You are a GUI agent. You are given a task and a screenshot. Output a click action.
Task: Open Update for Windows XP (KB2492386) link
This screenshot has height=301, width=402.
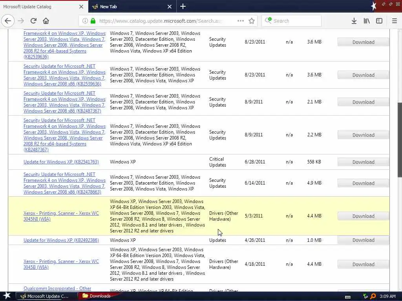click(x=61, y=240)
